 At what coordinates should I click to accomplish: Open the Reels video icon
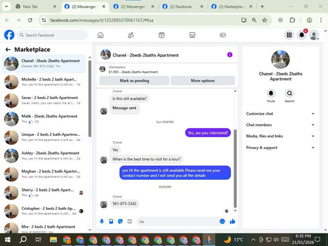pos(161,35)
